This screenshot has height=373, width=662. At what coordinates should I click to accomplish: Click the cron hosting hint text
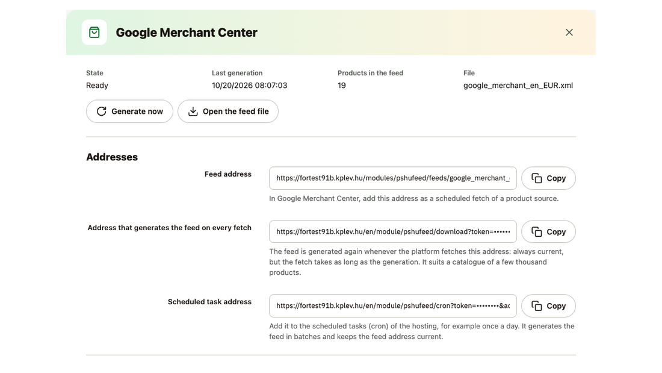[422, 331]
